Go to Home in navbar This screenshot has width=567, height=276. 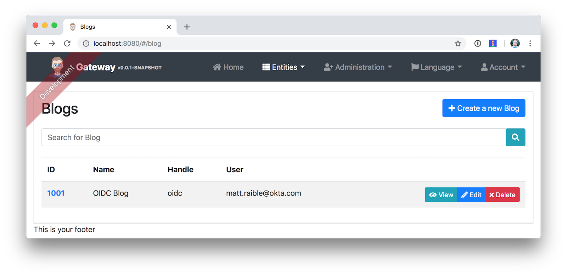228,67
